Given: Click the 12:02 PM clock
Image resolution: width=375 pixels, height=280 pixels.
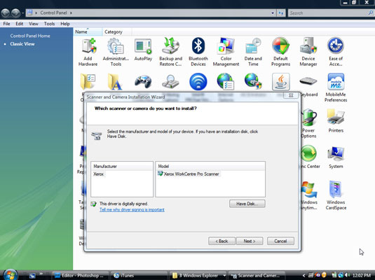Looking at the screenshot, I should coord(362,276).
